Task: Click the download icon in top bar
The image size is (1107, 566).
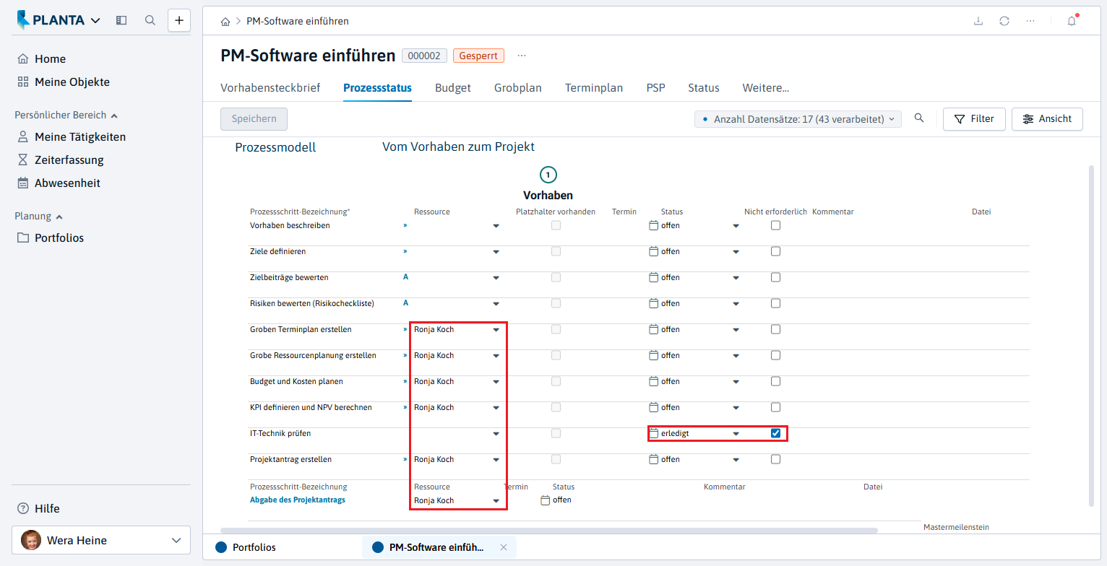Action: (978, 21)
